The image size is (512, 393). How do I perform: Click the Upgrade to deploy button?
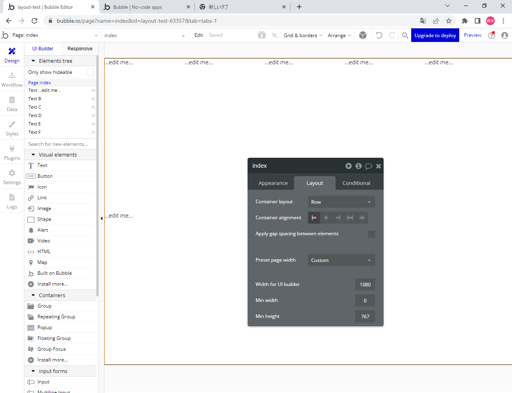[435, 35]
